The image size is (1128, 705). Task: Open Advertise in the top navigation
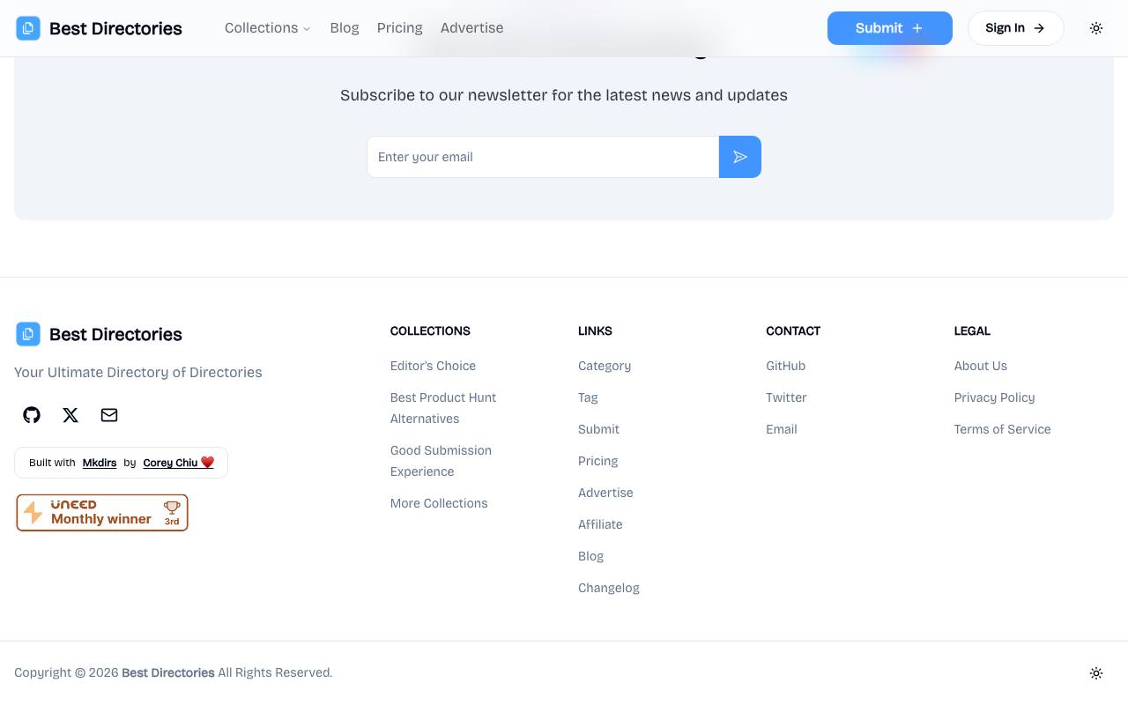[x=472, y=28]
